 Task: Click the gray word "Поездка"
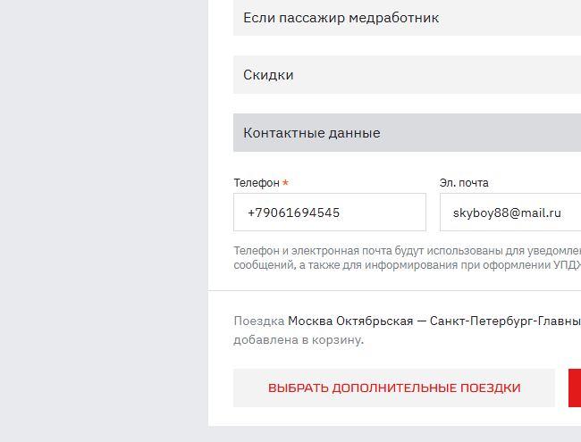[258, 321]
